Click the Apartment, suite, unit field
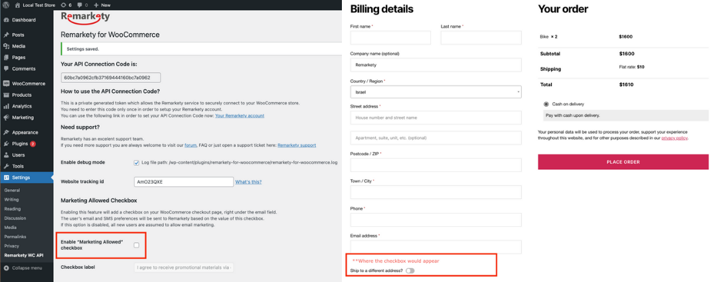The width and height of the screenshot is (717, 282). 436,137
